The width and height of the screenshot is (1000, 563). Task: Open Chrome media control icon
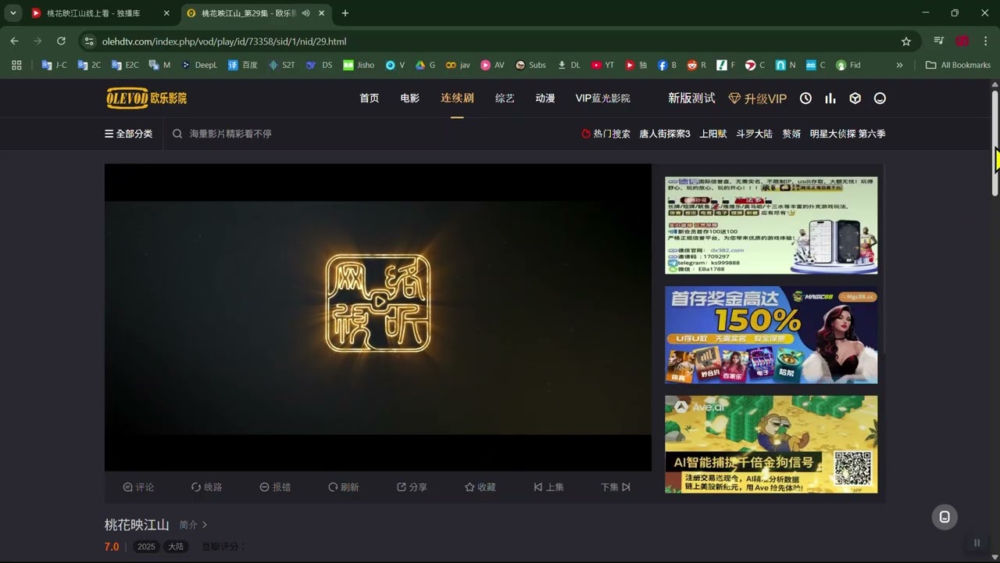939,41
